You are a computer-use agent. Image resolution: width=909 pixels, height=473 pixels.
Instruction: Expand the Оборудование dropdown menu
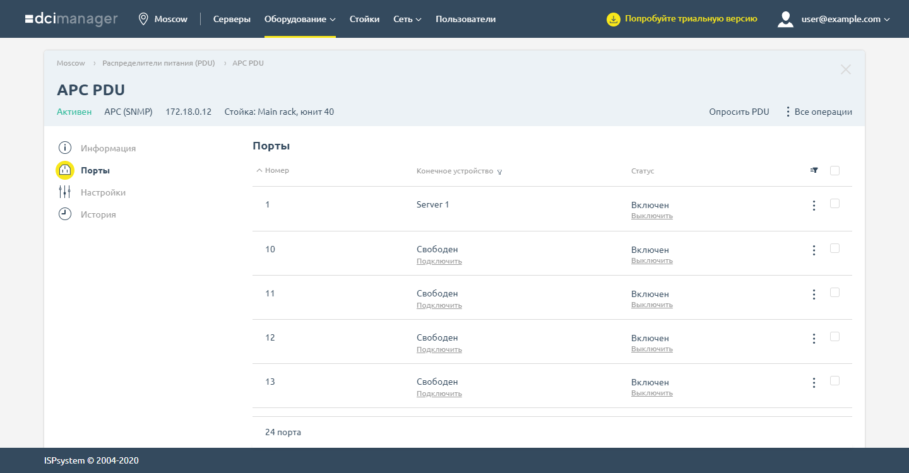(x=300, y=19)
